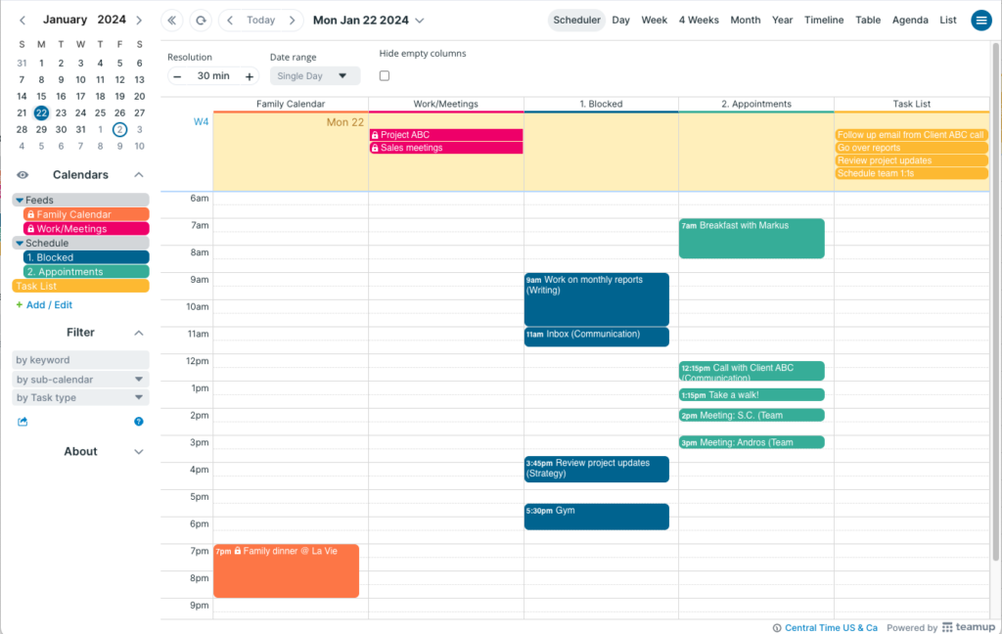Viewport: 1002px width, 634px height.
Task: Click the by keyword filter field
Action: point(79,359)
